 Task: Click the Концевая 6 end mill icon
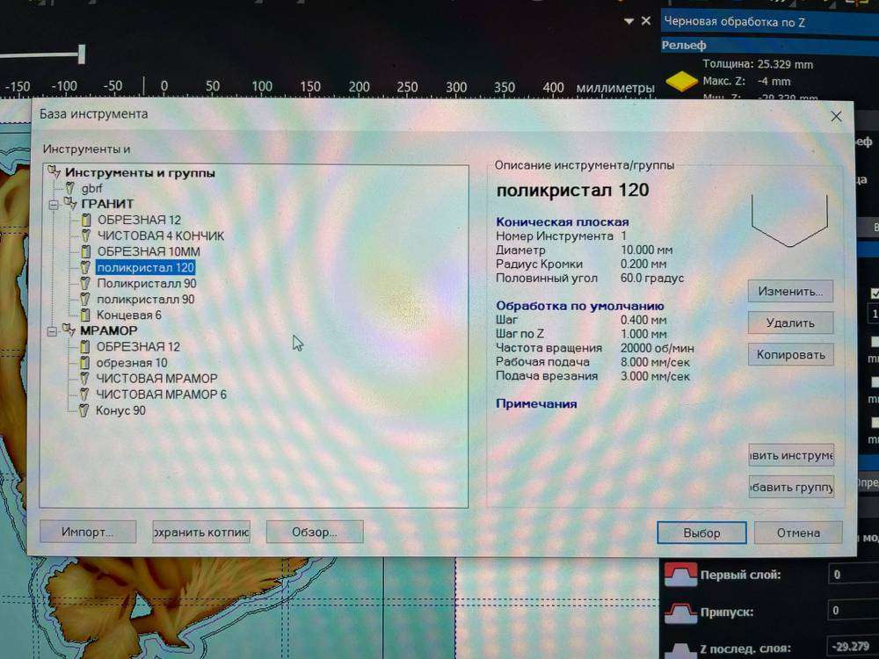click(86, 315)
